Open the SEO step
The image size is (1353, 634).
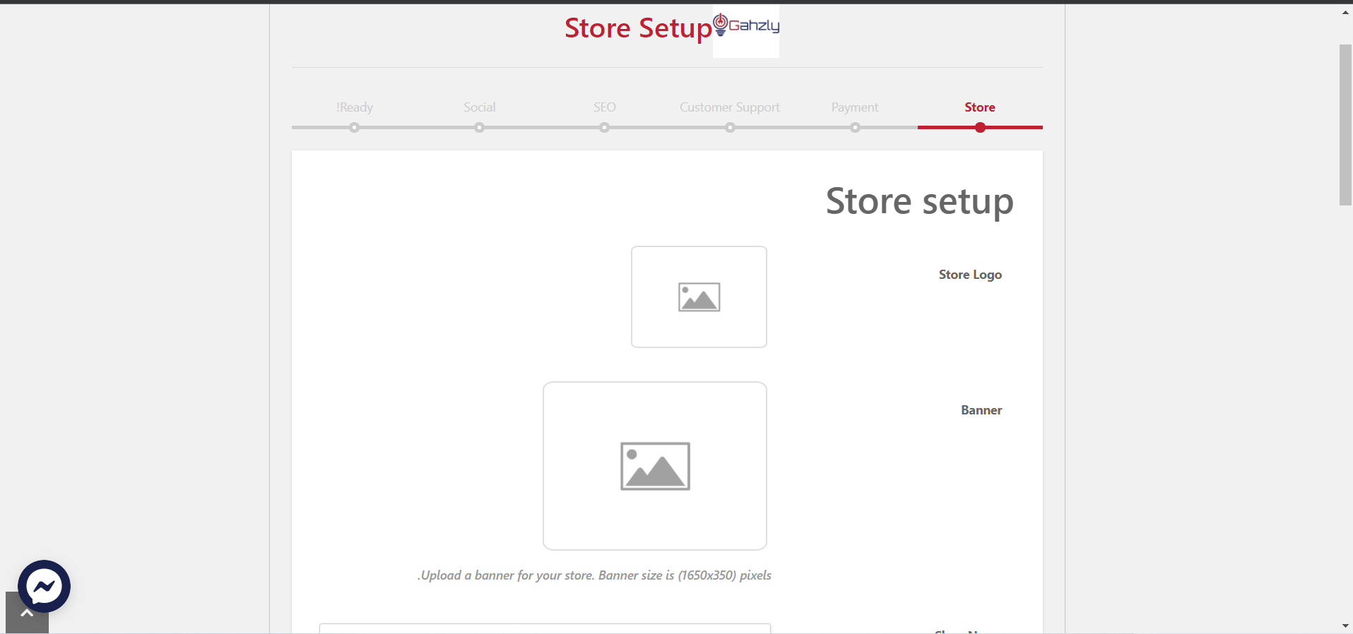click(x=604, y=107)
